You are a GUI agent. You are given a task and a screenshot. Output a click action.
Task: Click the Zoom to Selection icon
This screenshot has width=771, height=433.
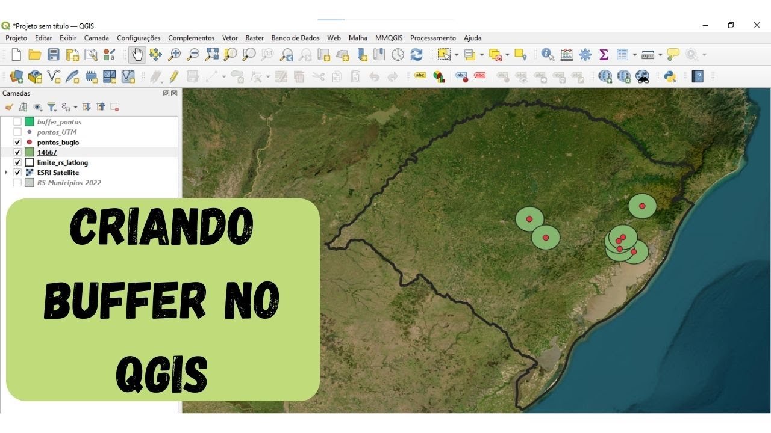tap(230, 55)
